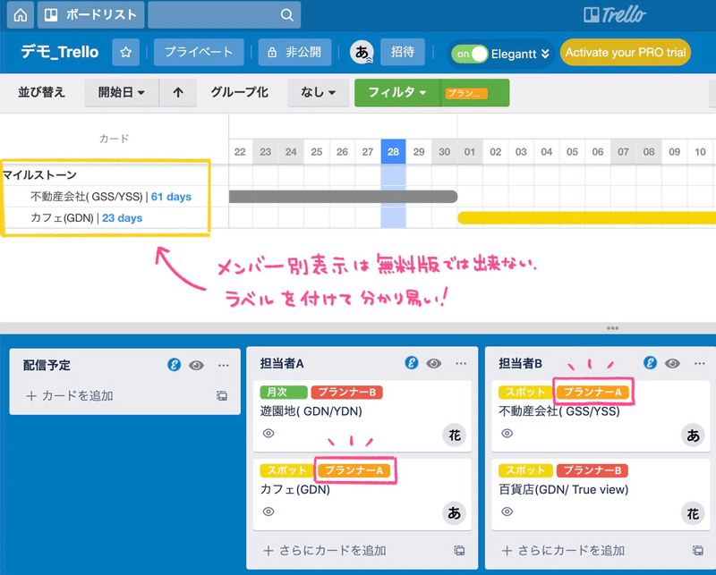Viewport: 716px width, 575px height.
Task: Toggle the Elegantt on switch
Action: (x=469, y=54)
